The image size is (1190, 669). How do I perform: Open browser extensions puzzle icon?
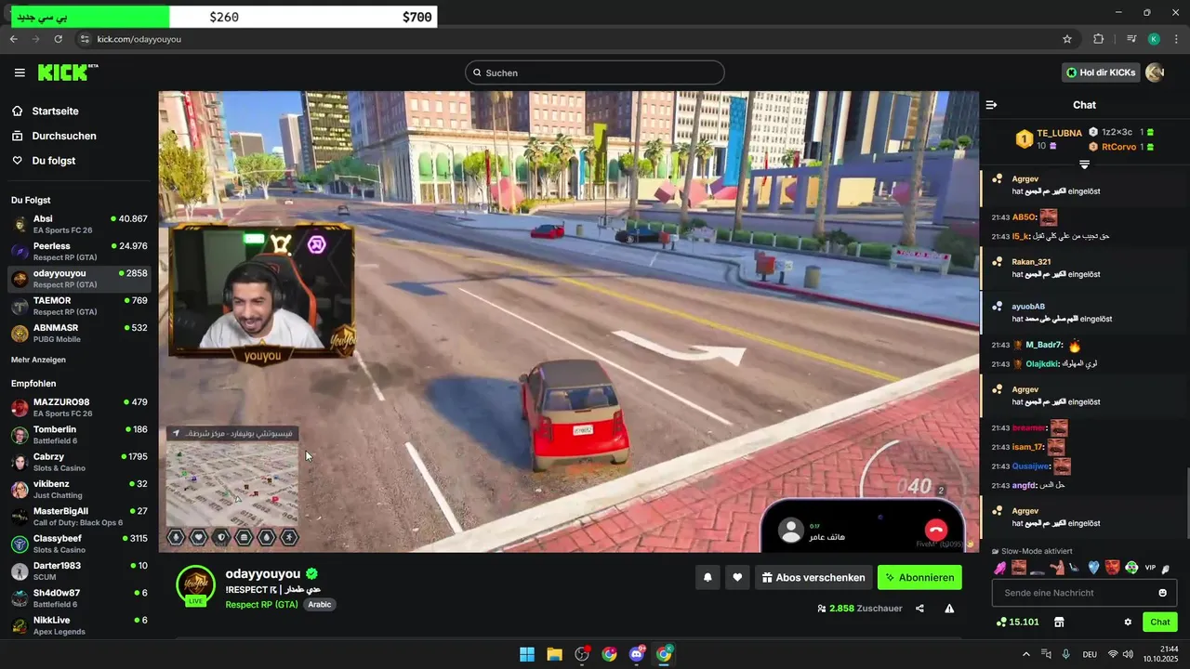coord(1098,39)
